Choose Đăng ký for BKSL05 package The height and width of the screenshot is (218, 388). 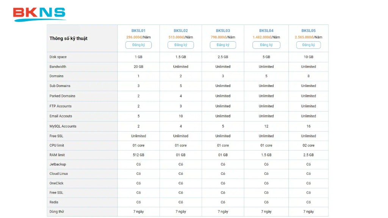pos(308,45)
